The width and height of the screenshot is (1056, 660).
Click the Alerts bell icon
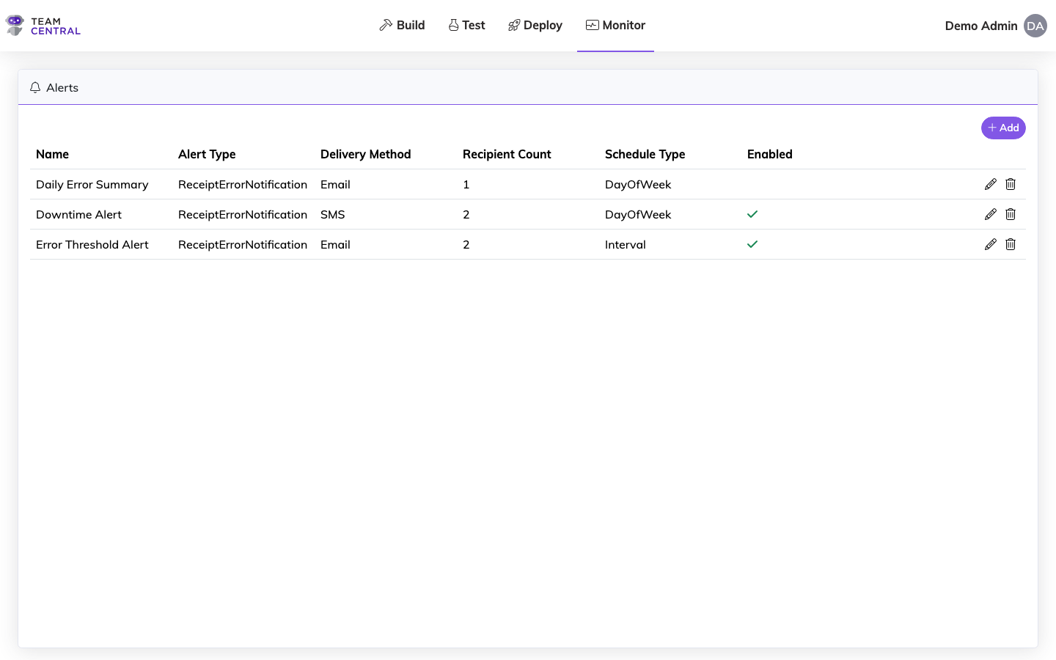35,87
